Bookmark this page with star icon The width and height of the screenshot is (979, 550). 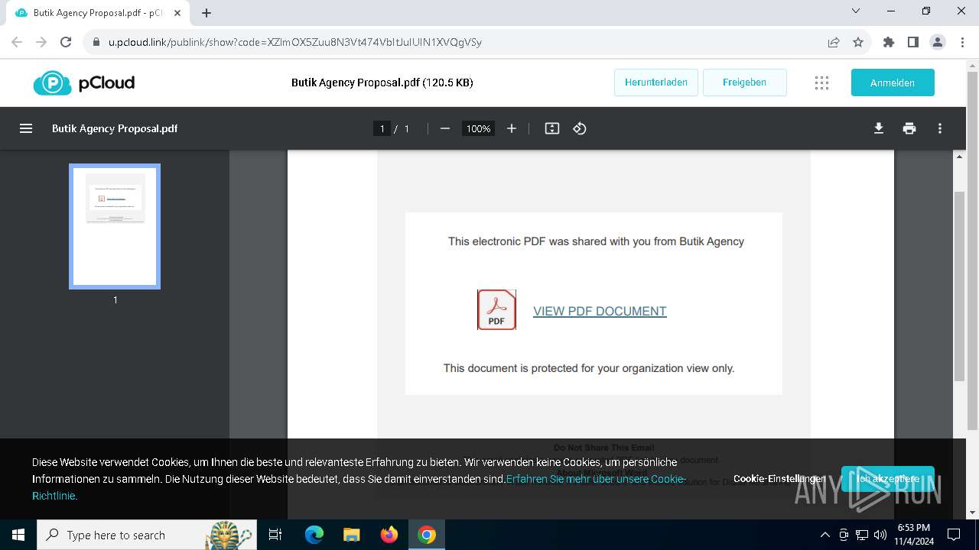tap(858, 42)
